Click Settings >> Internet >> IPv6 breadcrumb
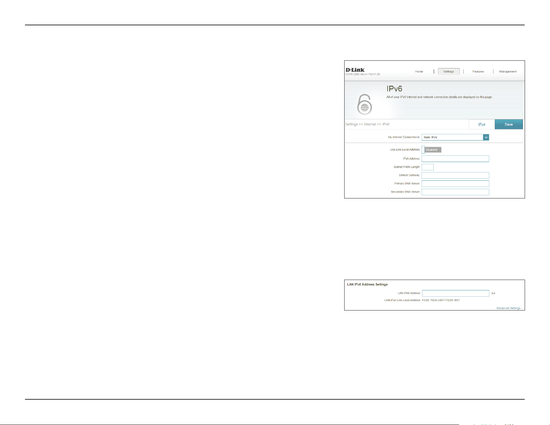 pos(367,124)
